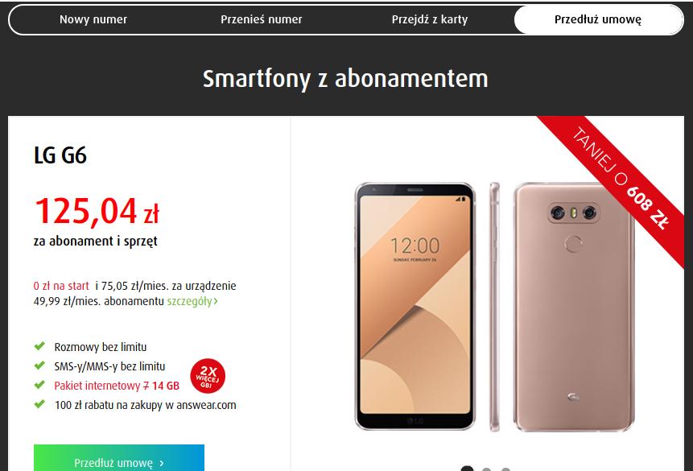The height and width of the screenshot is (471, 693).
Task: Click the LG G6 front view image
Action: 415,306
